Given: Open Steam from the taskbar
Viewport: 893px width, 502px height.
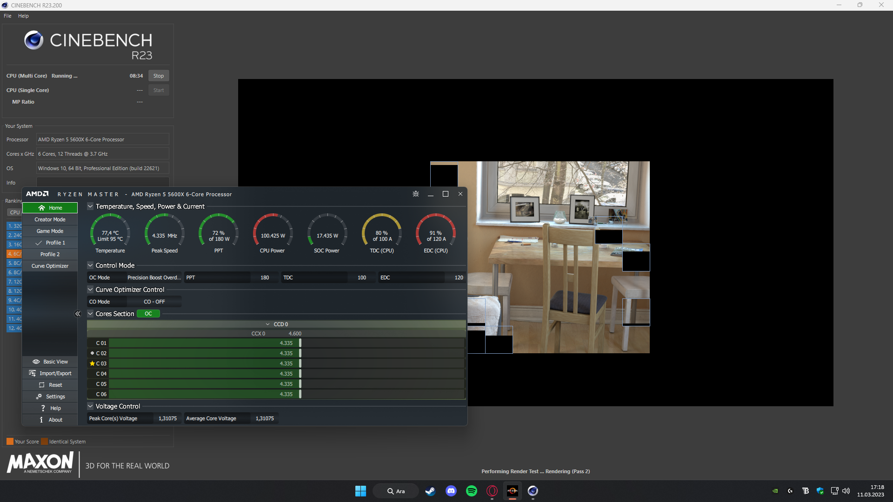Looking at the screenshot, I should (430, 491).
